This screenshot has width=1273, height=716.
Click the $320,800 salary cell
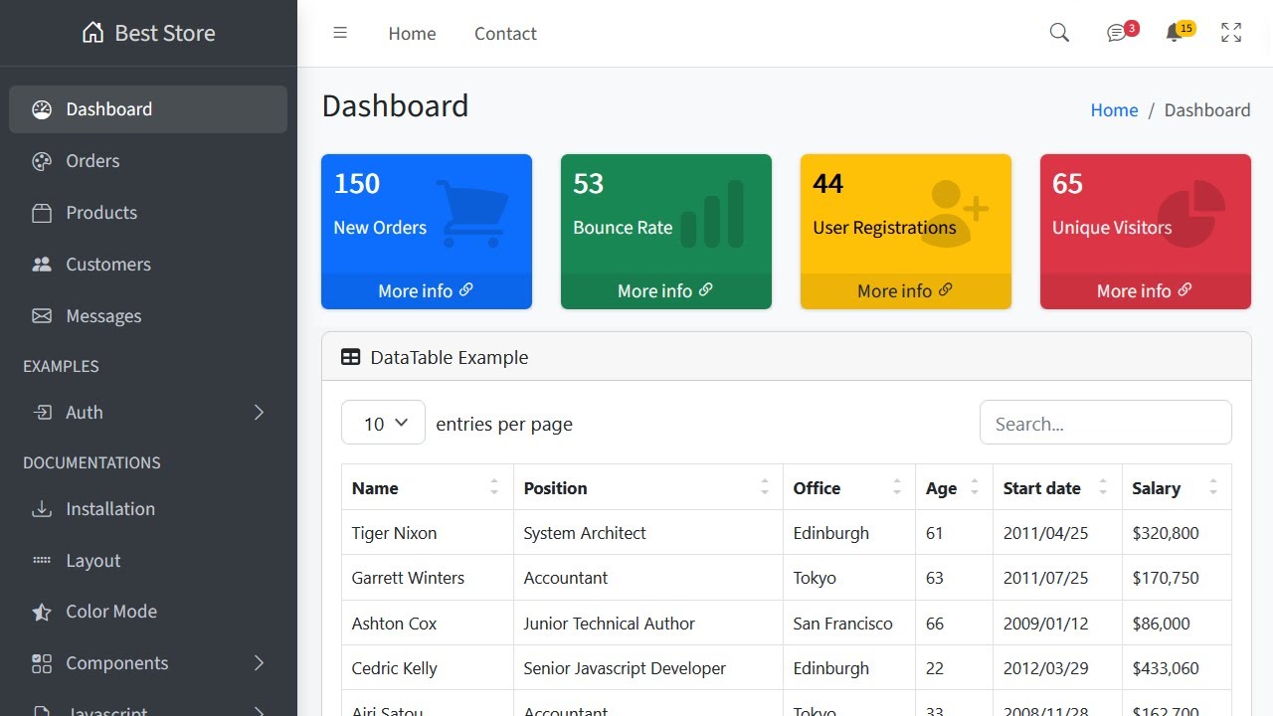1178,533
